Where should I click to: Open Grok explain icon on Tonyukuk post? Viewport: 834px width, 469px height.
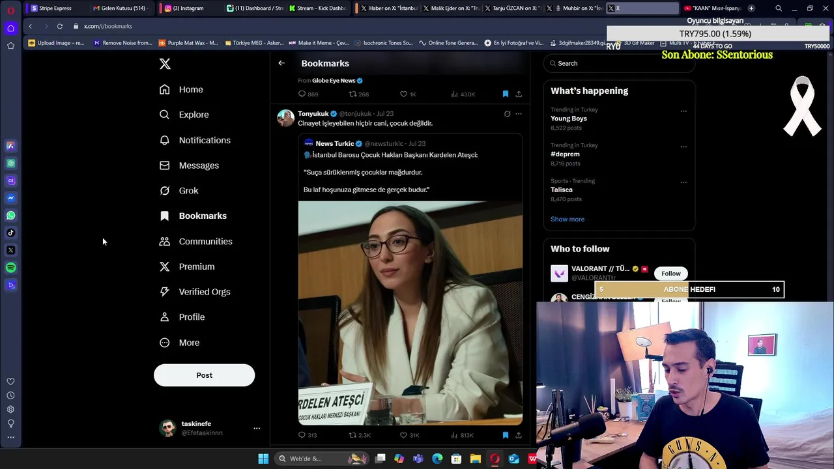click(507, 114)
